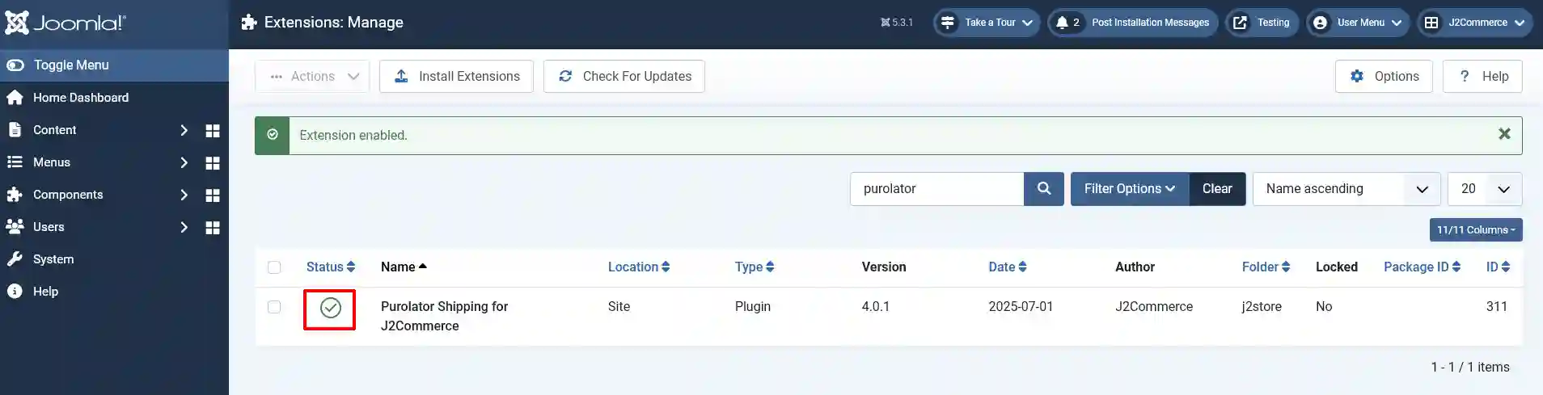The image size is (1543, 395).
Task: Open Components dashboard grid icon
Action: click(213, 195)
